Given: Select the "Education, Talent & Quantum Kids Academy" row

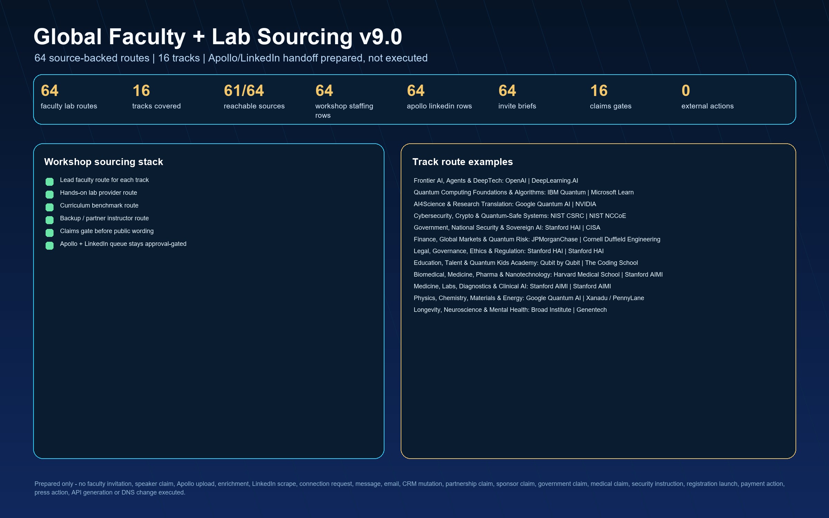Looking at the screenshot, I should 526,263.
